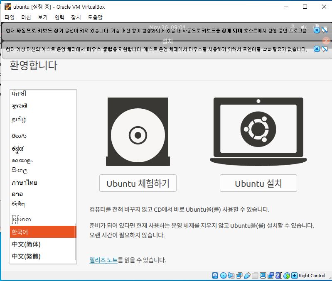Screen dimensions: 332x281
Task: Open the 보기 menu
Action: [x=42, y=17]
